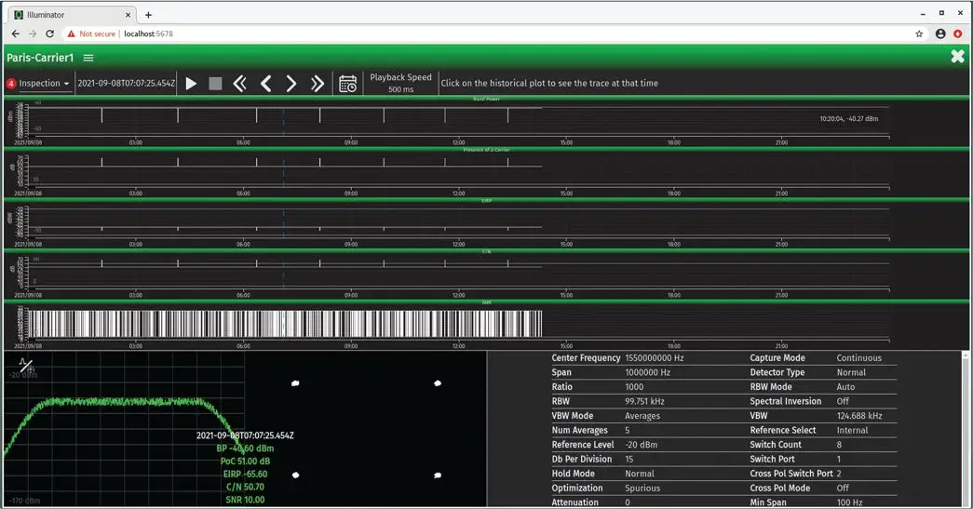Toggle the spectrum trace display mode icon

click(26, 366)
